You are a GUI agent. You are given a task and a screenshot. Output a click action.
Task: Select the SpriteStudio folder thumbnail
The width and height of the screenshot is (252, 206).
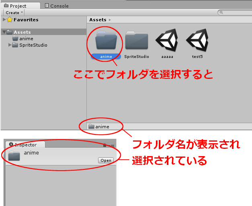pos(137,40)
